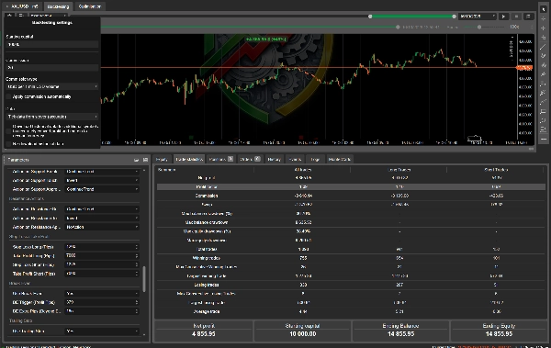Screen dimensions: 551x348
Task: Click the right handle of the green date range slider
Action: 454,17
